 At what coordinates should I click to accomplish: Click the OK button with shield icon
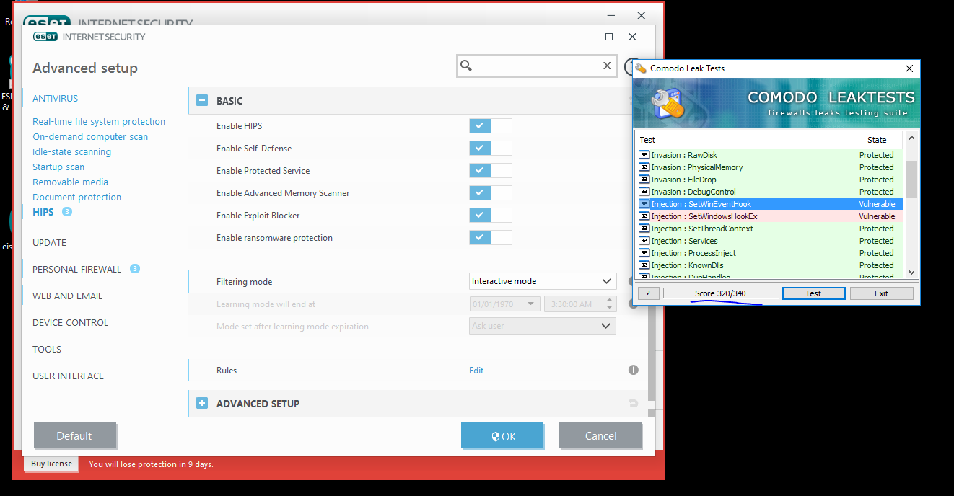tap(502, 435)
